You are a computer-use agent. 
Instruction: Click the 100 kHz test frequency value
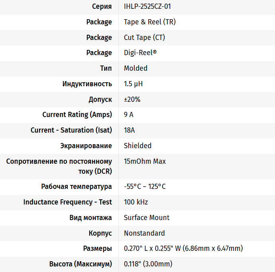pos(136,202)
